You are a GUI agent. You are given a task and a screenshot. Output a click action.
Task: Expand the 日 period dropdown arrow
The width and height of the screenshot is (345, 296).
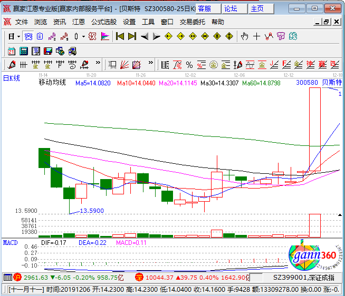pyautogui.click(x=18, y=36)
